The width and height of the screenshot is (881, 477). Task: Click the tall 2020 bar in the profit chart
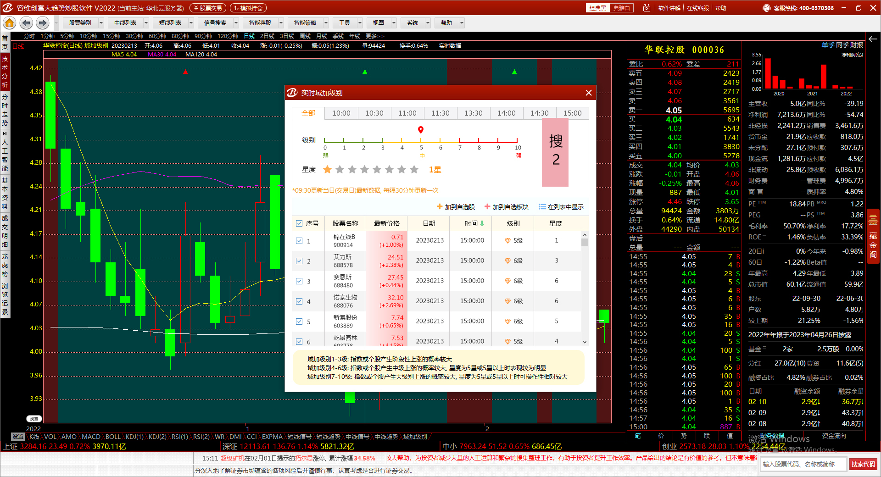tap(768, 73)
